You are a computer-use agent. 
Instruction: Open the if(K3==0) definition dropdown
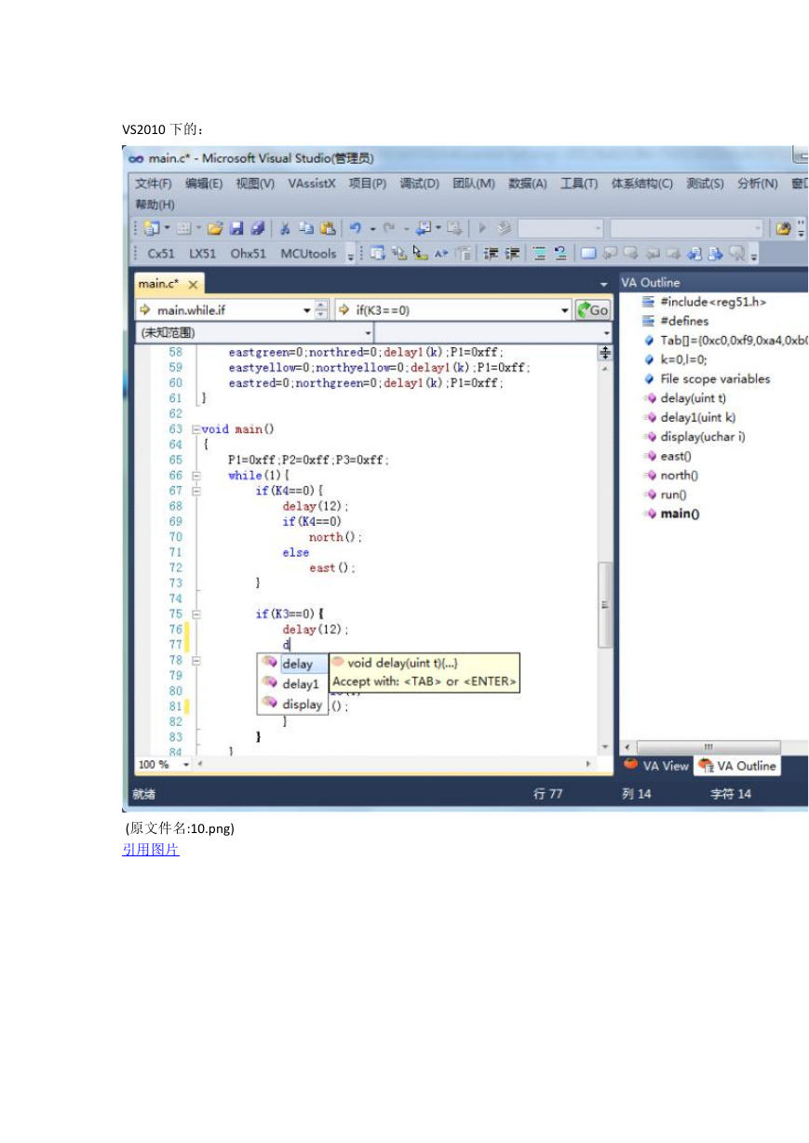point(564,310)
